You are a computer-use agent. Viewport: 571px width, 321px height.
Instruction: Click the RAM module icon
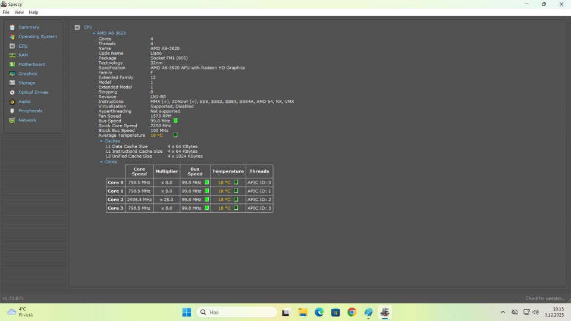pyautogui.click(x=12, y=55)
